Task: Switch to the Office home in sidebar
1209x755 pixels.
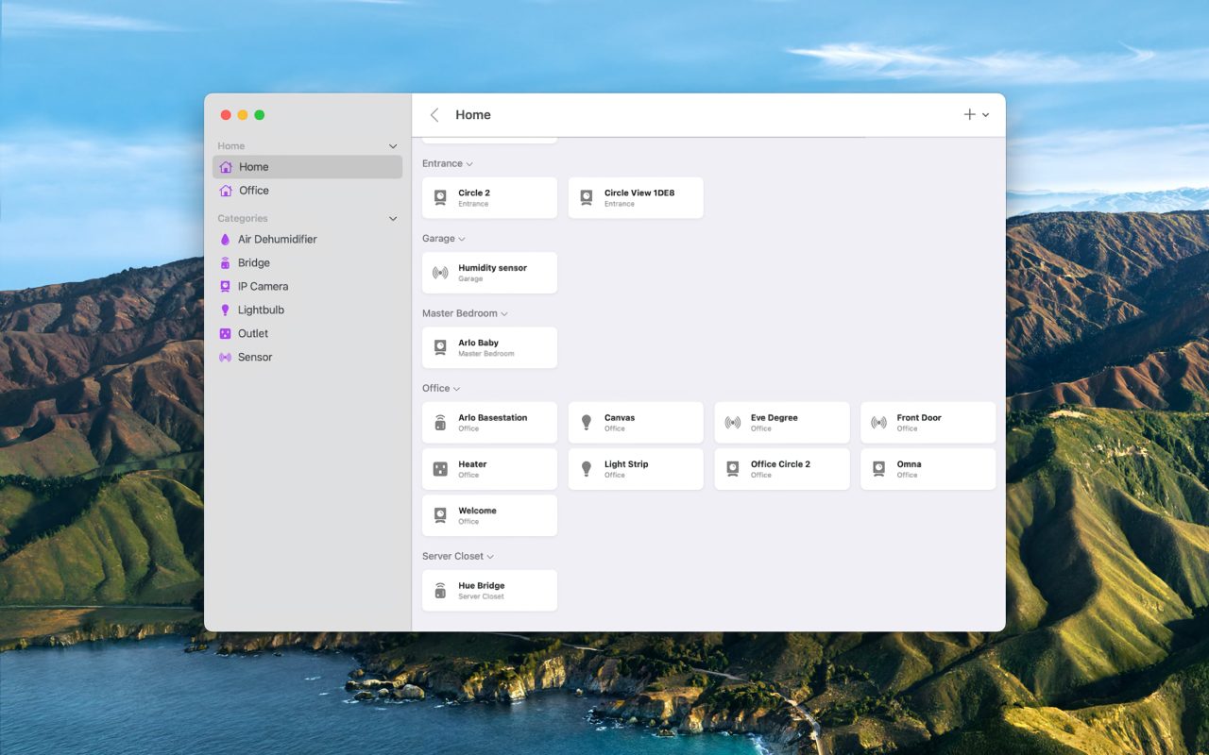Action: (x=253, y=190)
